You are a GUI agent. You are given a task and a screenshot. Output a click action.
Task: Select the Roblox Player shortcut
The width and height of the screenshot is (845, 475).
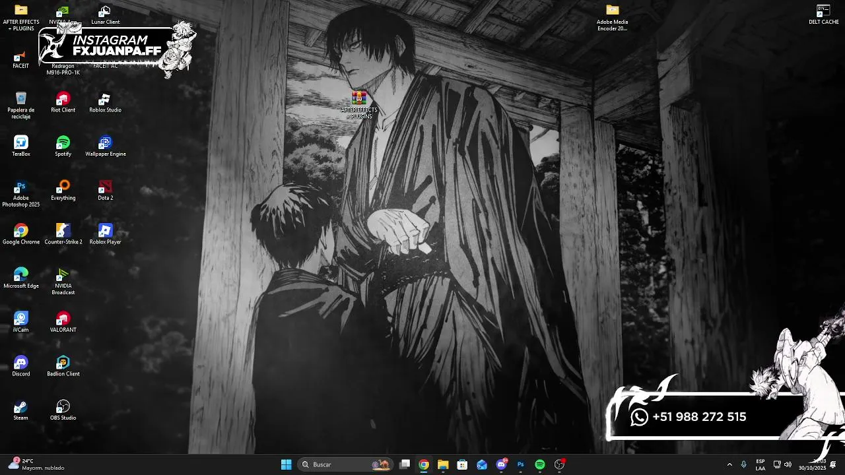tap(105, 234)
